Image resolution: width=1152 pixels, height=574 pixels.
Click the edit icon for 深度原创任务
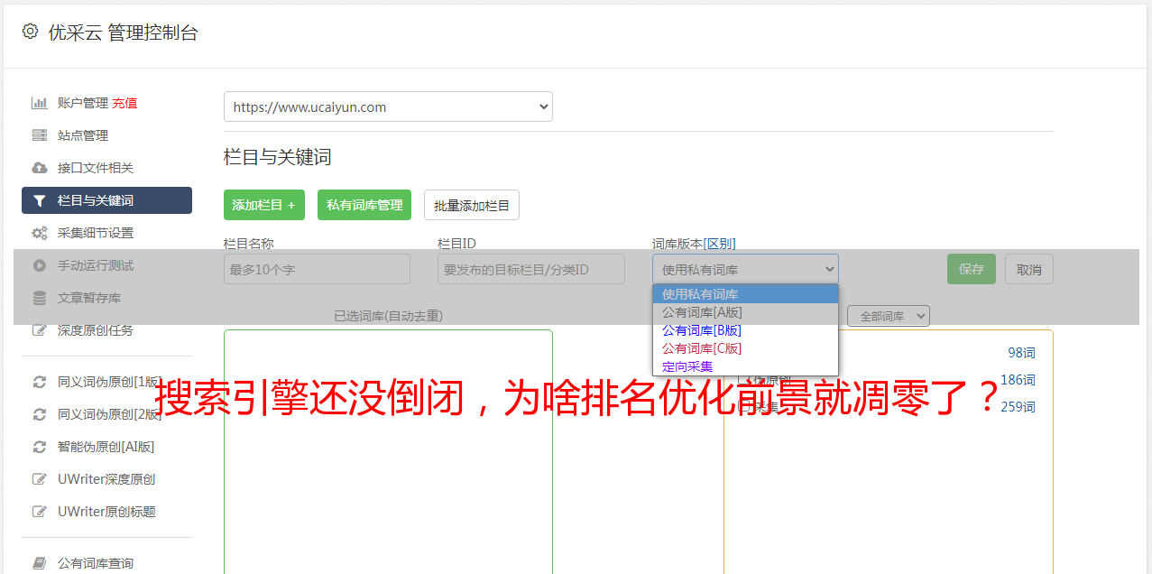click(40, 330)
